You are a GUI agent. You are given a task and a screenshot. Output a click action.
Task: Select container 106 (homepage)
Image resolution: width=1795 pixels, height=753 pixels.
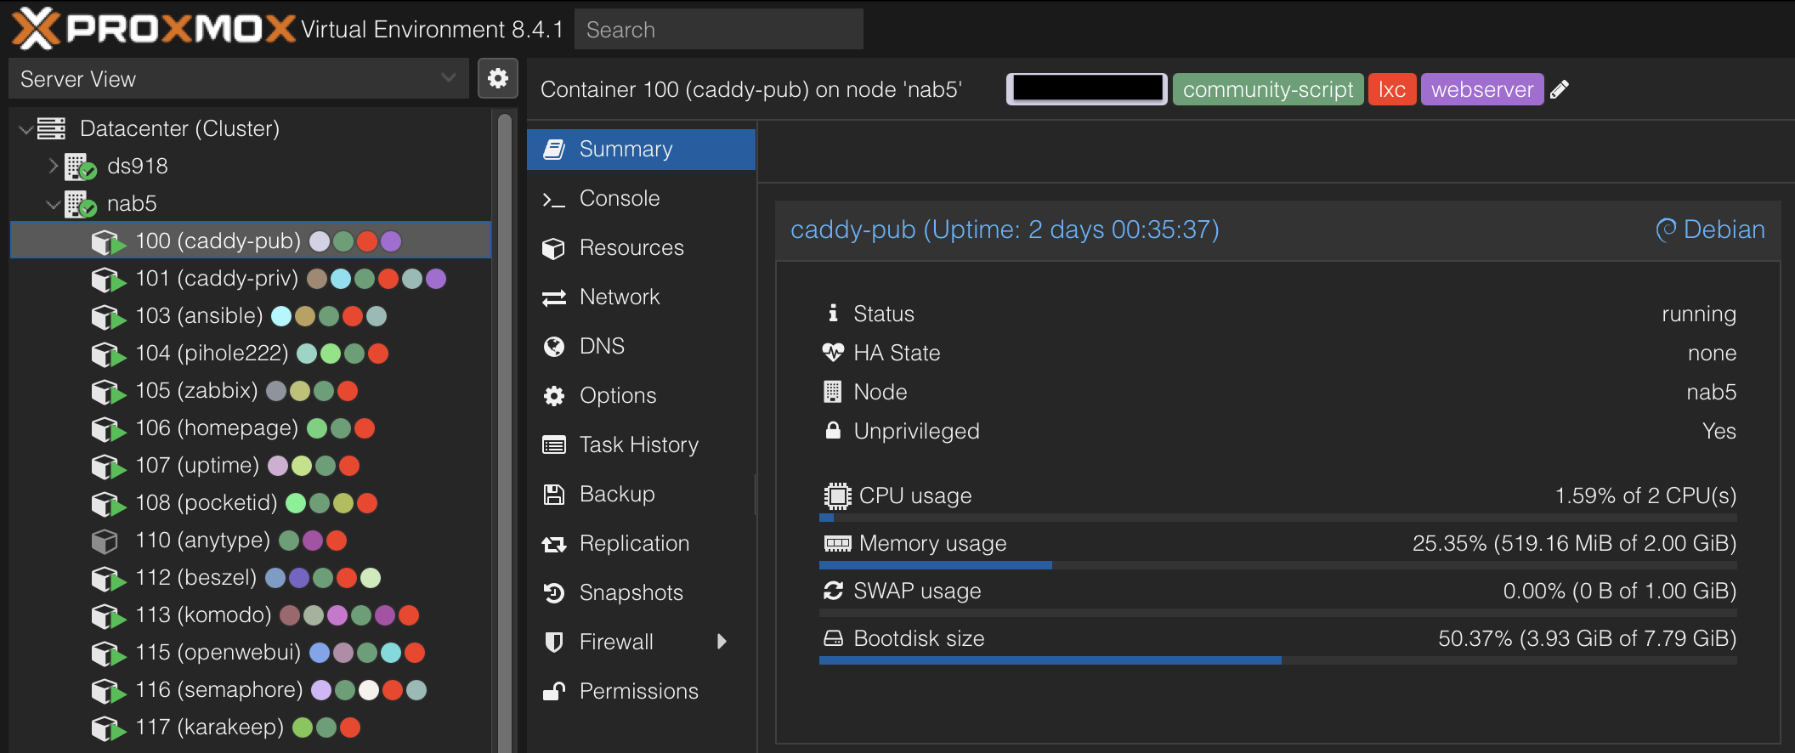pyautogui.click(x=251, y=428)
